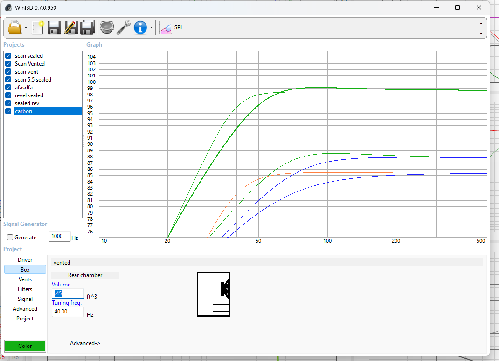The image size is (499, 361).
Task: Select the SPL graph type button
Action: coord(172,27)
